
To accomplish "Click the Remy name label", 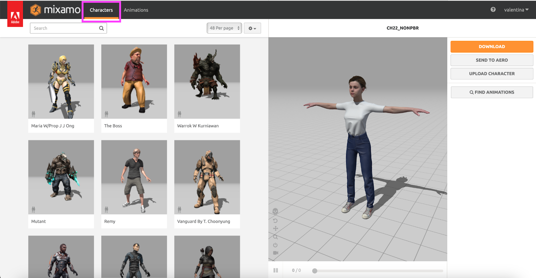I will (x=110, y=221).
